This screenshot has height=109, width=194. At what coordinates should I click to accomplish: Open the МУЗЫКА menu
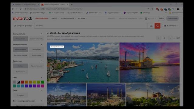[82, 19]
